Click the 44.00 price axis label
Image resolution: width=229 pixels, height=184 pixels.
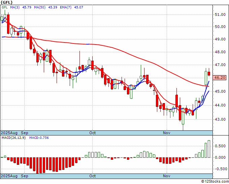220,105
